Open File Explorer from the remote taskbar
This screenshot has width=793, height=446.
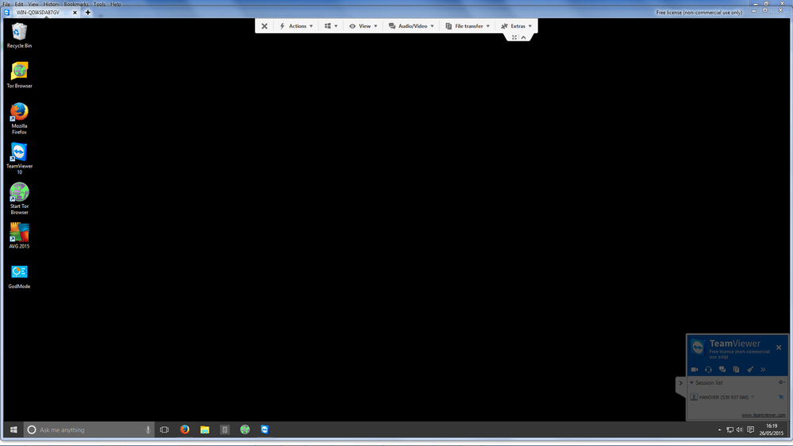(x=205, y=430)
